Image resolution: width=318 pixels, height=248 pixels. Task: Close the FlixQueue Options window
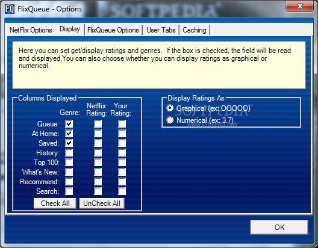pyautogui.click(x=299, y=6)
